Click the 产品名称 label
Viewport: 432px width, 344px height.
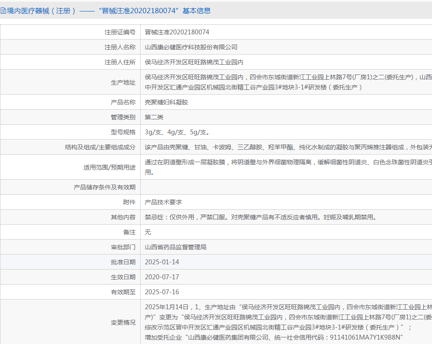coord(123,102)
